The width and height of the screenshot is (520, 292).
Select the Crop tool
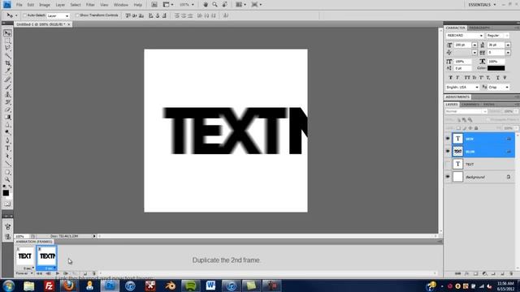[x=7, y=63]
